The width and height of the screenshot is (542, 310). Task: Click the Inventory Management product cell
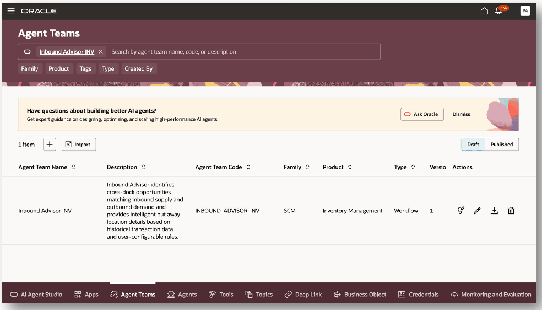coord(352,211)
